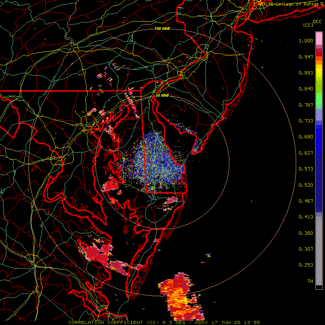The width and height of the screenshot is (325, 325).
Task: Pick the light pink top color bar segment
Action: (x=319, y=38)
